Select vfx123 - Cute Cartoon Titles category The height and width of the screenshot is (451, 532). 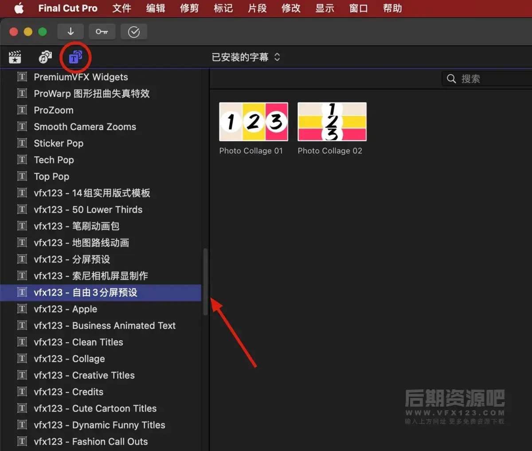tap(101, 408)
